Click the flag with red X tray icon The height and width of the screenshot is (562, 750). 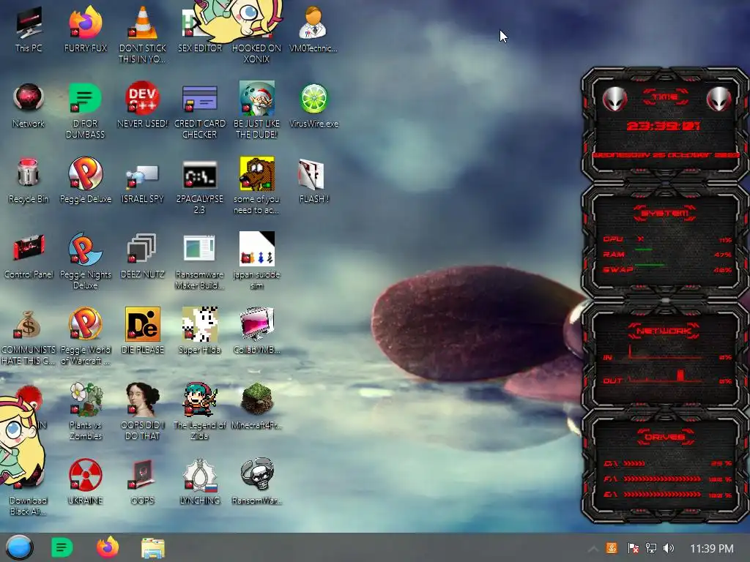pos(633,548)
